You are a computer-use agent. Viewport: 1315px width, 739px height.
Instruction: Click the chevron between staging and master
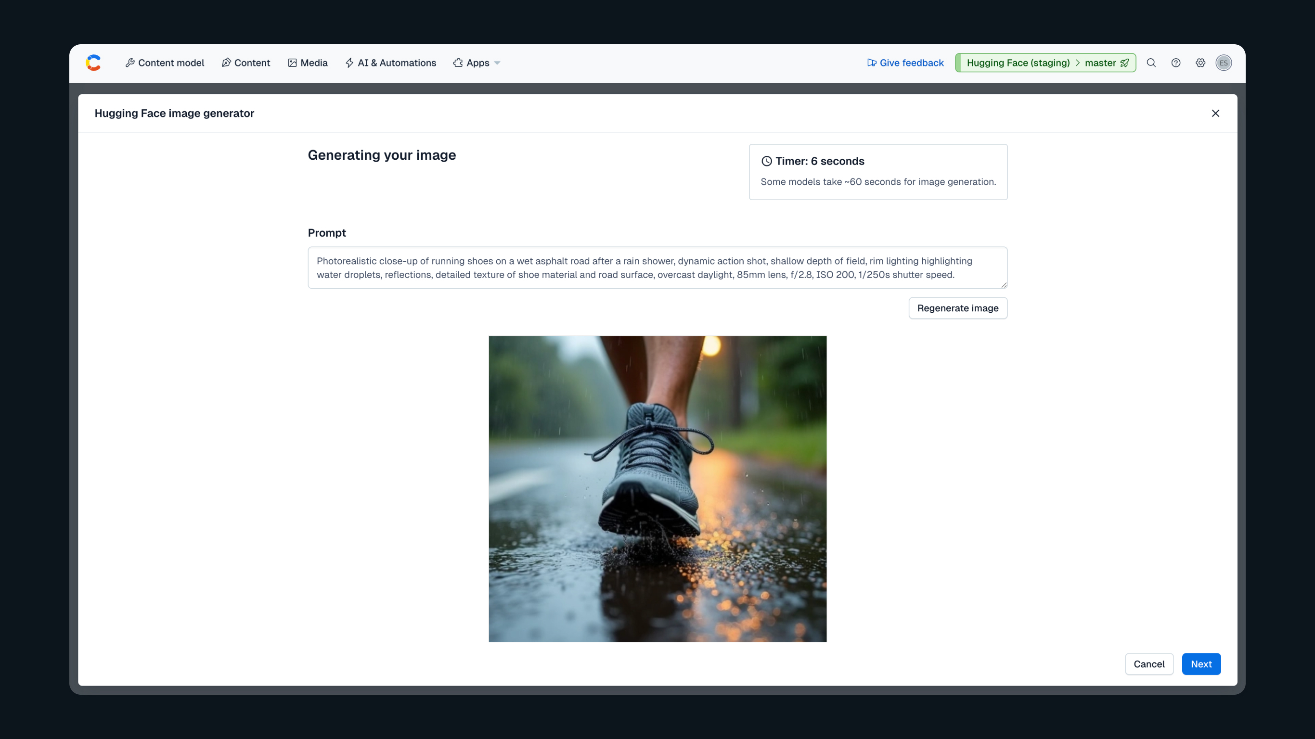point(1078,63)
